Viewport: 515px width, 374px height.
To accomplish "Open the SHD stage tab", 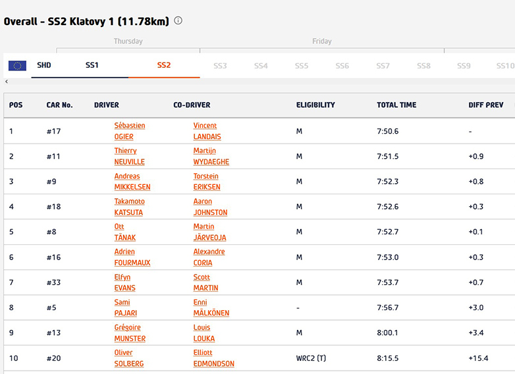I will [43, 66].
